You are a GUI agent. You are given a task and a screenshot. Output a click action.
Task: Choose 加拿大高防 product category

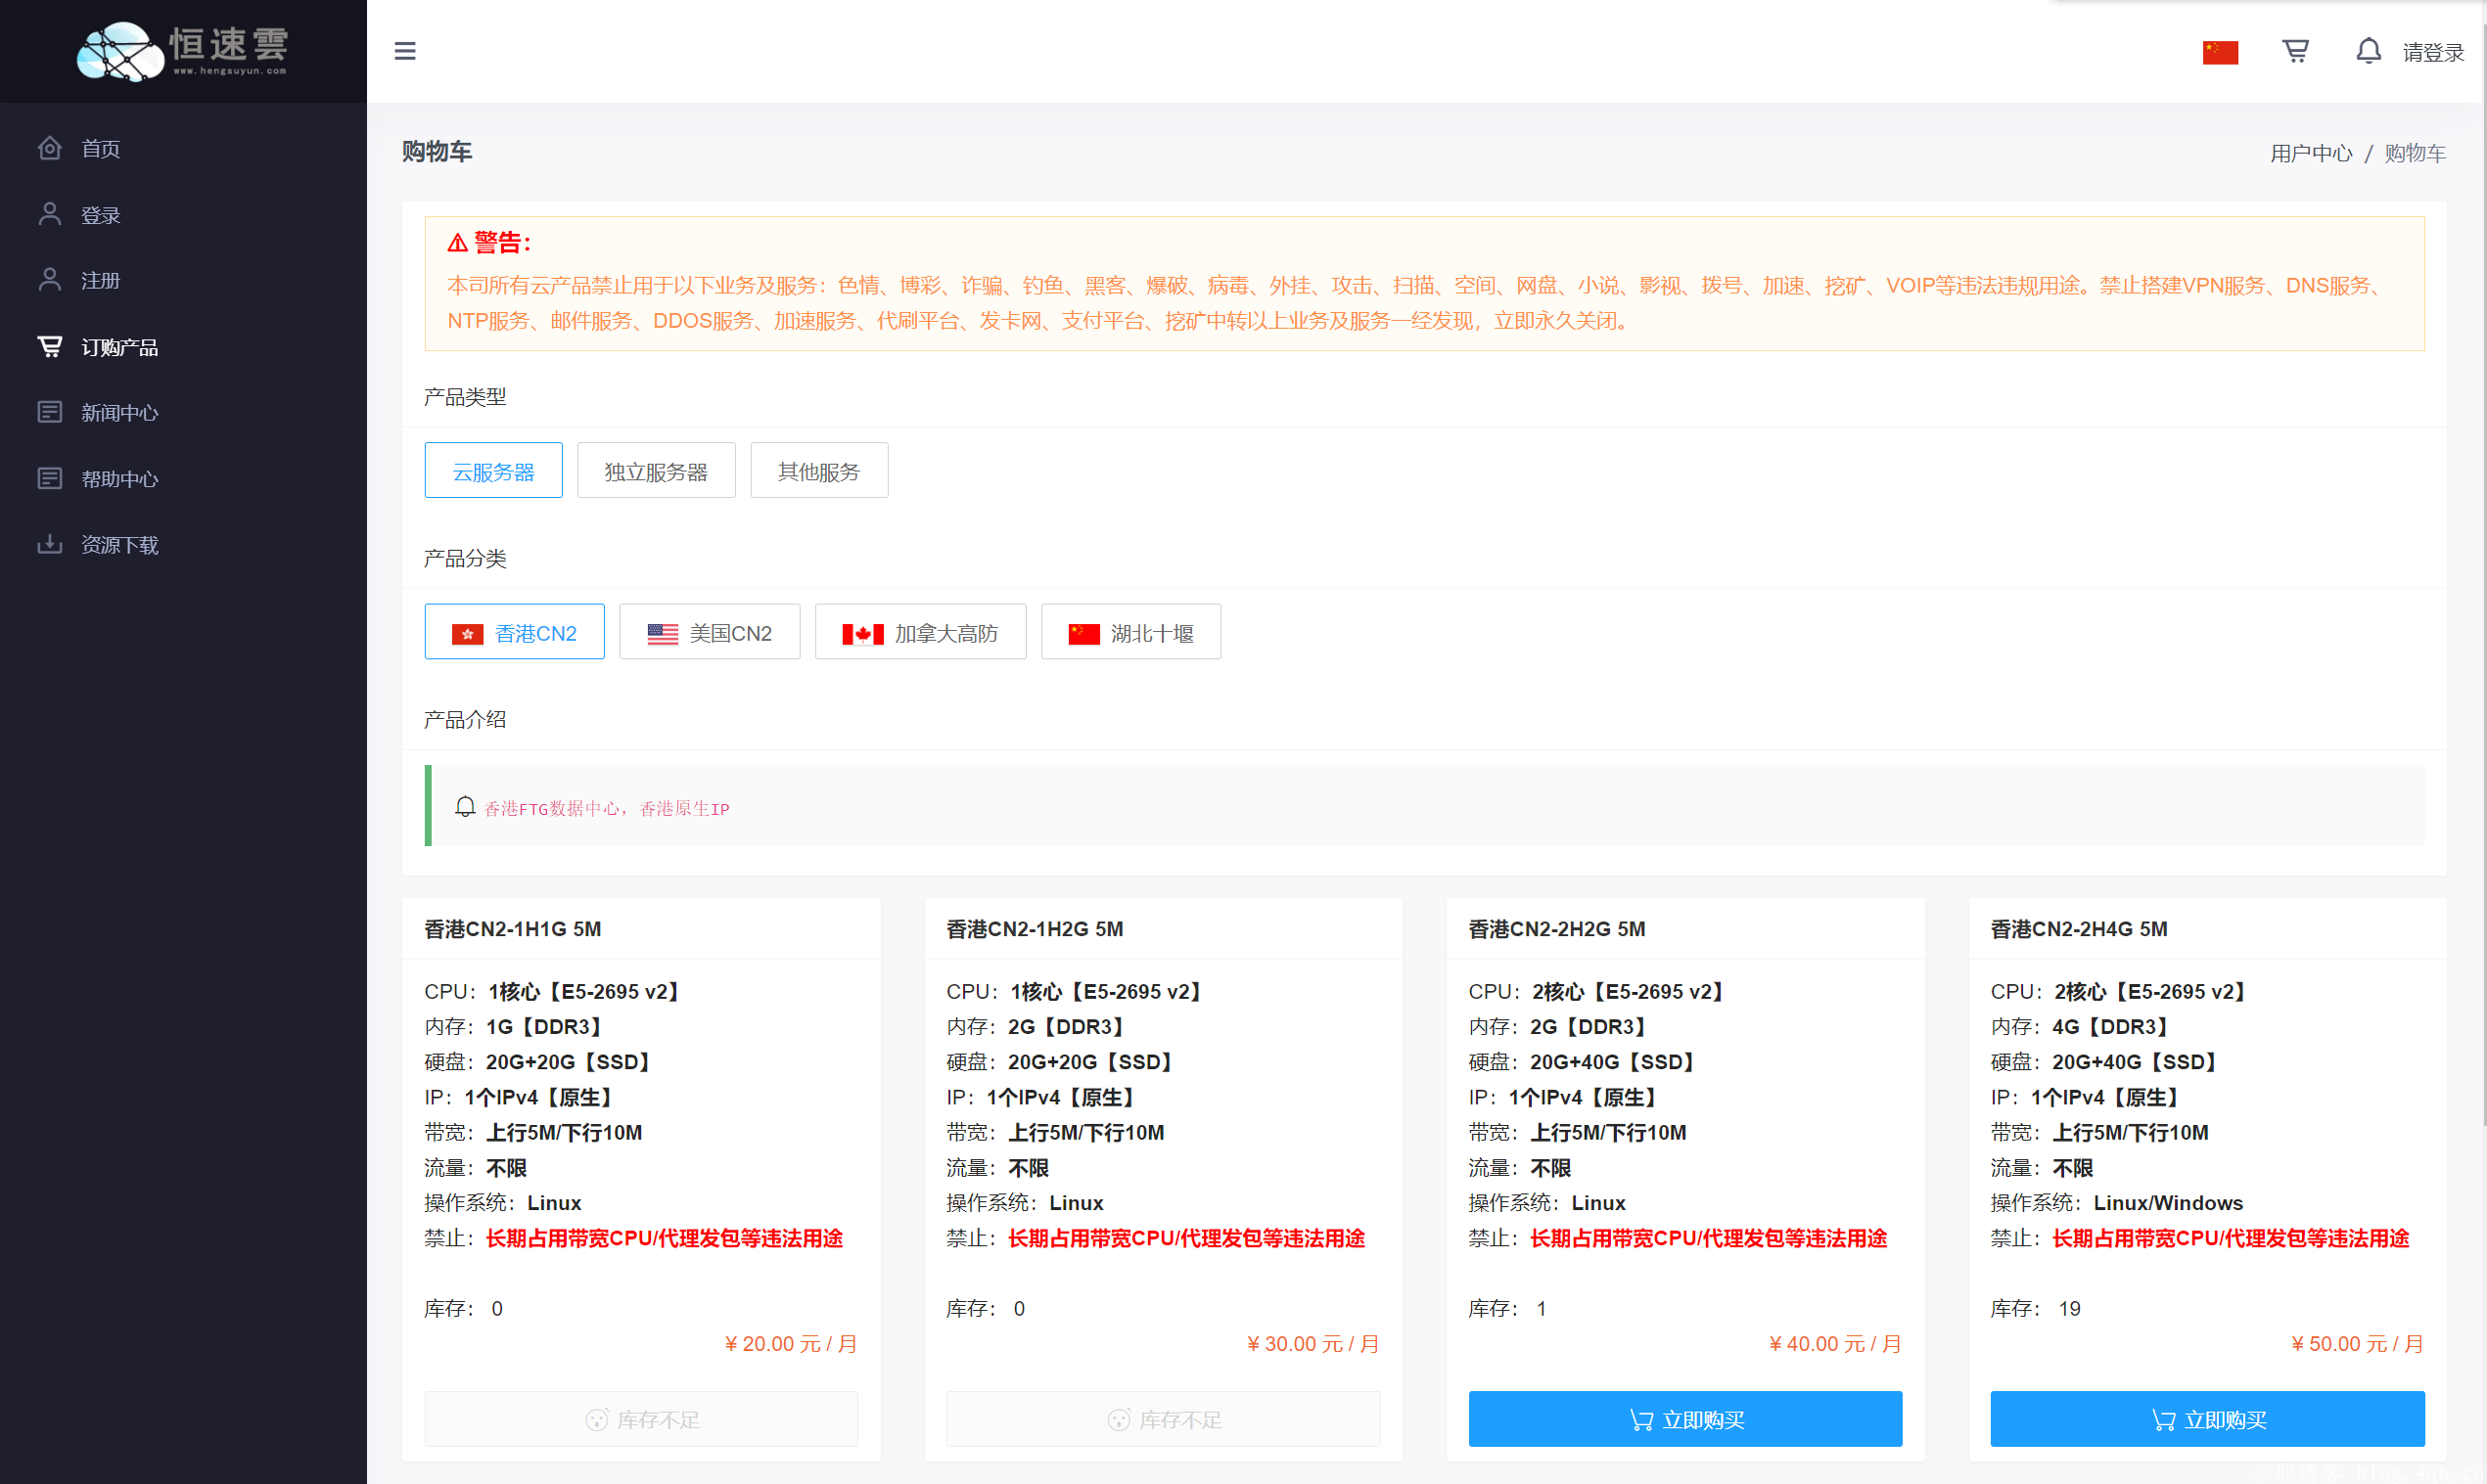point(919,633)
